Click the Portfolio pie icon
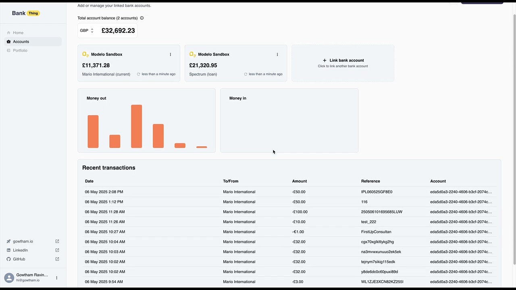The image size is (516, 290). 8,50
